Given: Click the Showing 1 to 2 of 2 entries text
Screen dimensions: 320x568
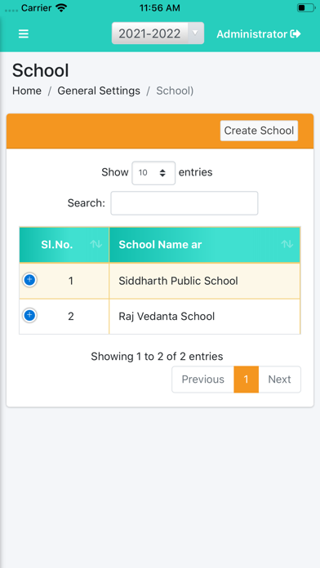Looking at the screenshot, I should click(157, 357).
